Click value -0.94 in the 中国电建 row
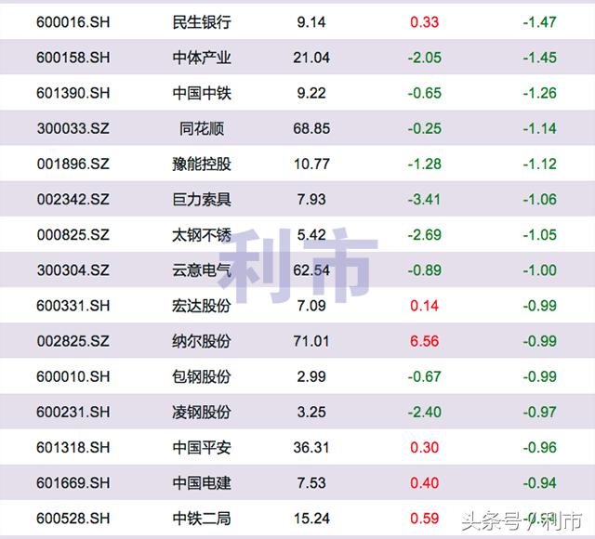 point(539,483)
